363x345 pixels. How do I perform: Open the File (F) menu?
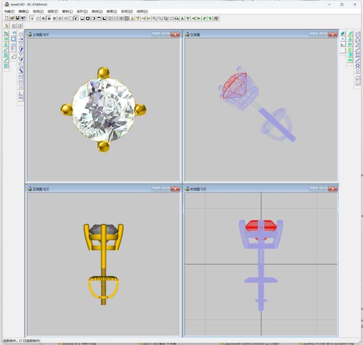pyautogui.click(x=9, y=11)
